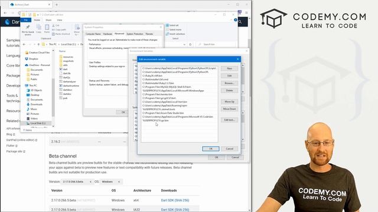Select This PC in navigation pane

pyautogui.click(x=31, y=85)
